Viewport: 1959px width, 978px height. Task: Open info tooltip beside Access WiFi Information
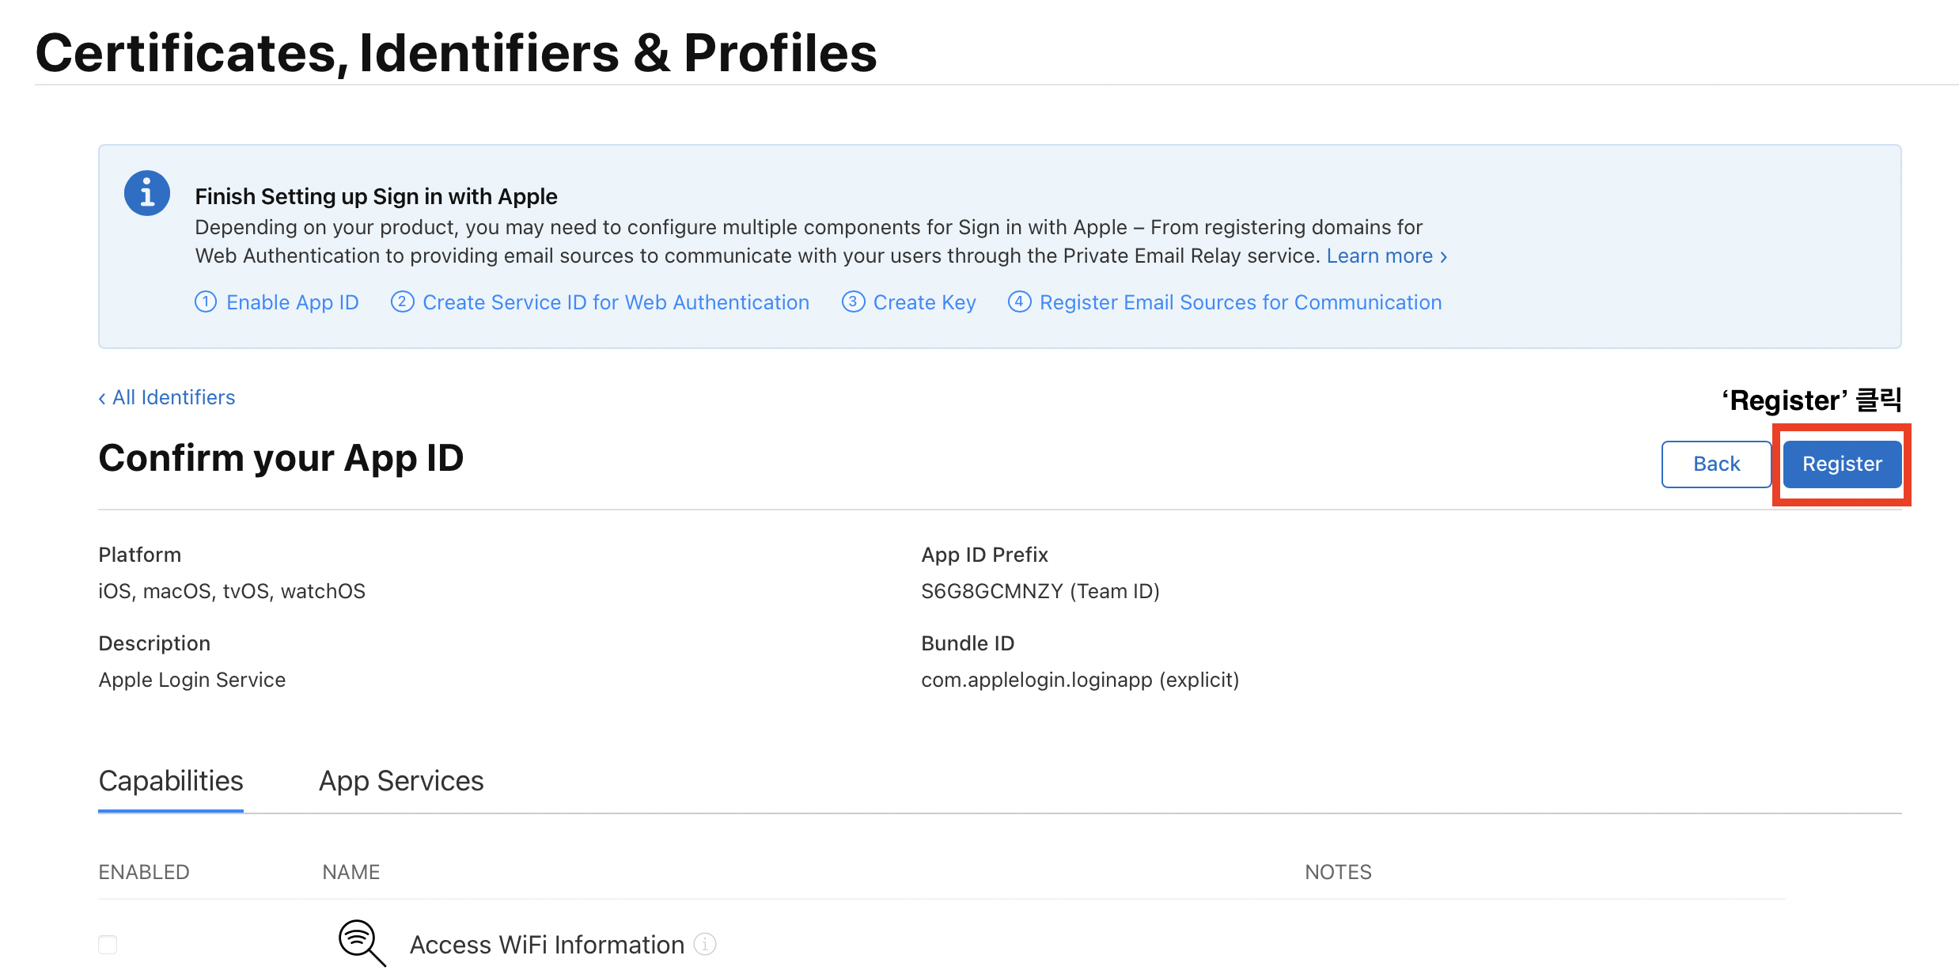(705, 944)
